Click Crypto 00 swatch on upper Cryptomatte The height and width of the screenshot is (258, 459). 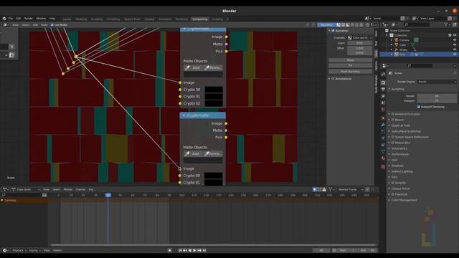(x=214, y=90)
